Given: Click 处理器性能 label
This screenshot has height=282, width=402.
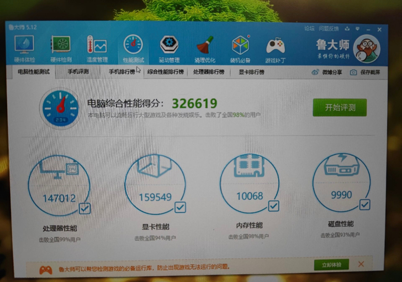Looking at the screenshot, I should [x=60, y=228].
